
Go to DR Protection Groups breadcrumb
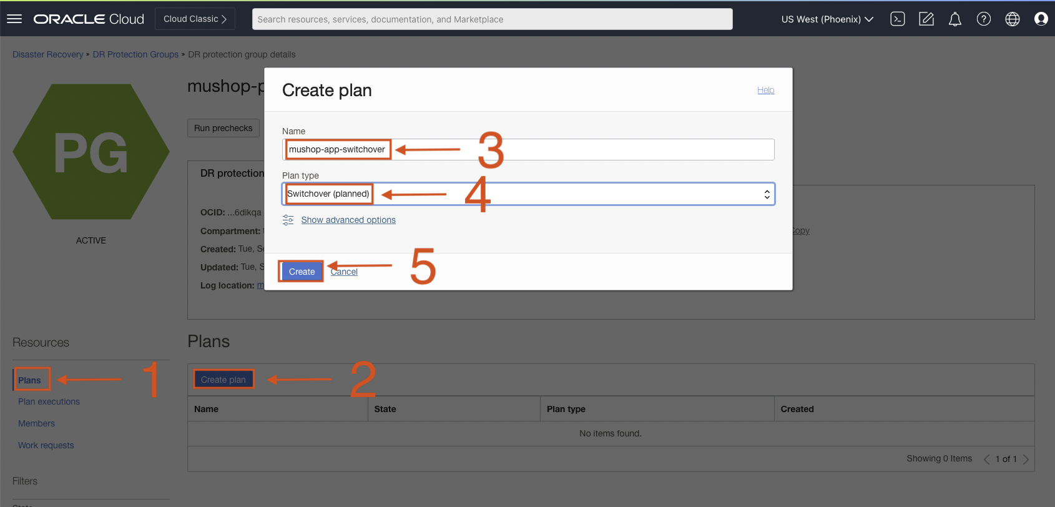tap(135, 54)
